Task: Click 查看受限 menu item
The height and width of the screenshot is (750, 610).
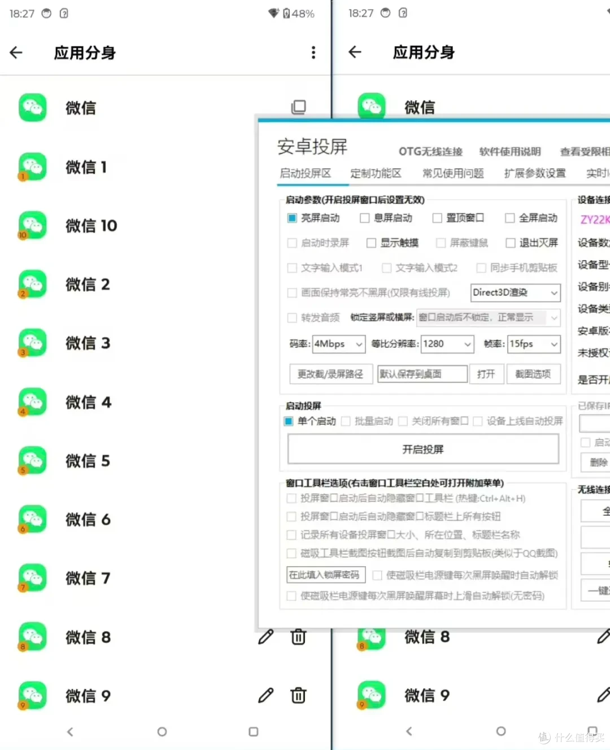Action: tap(585, 152)
